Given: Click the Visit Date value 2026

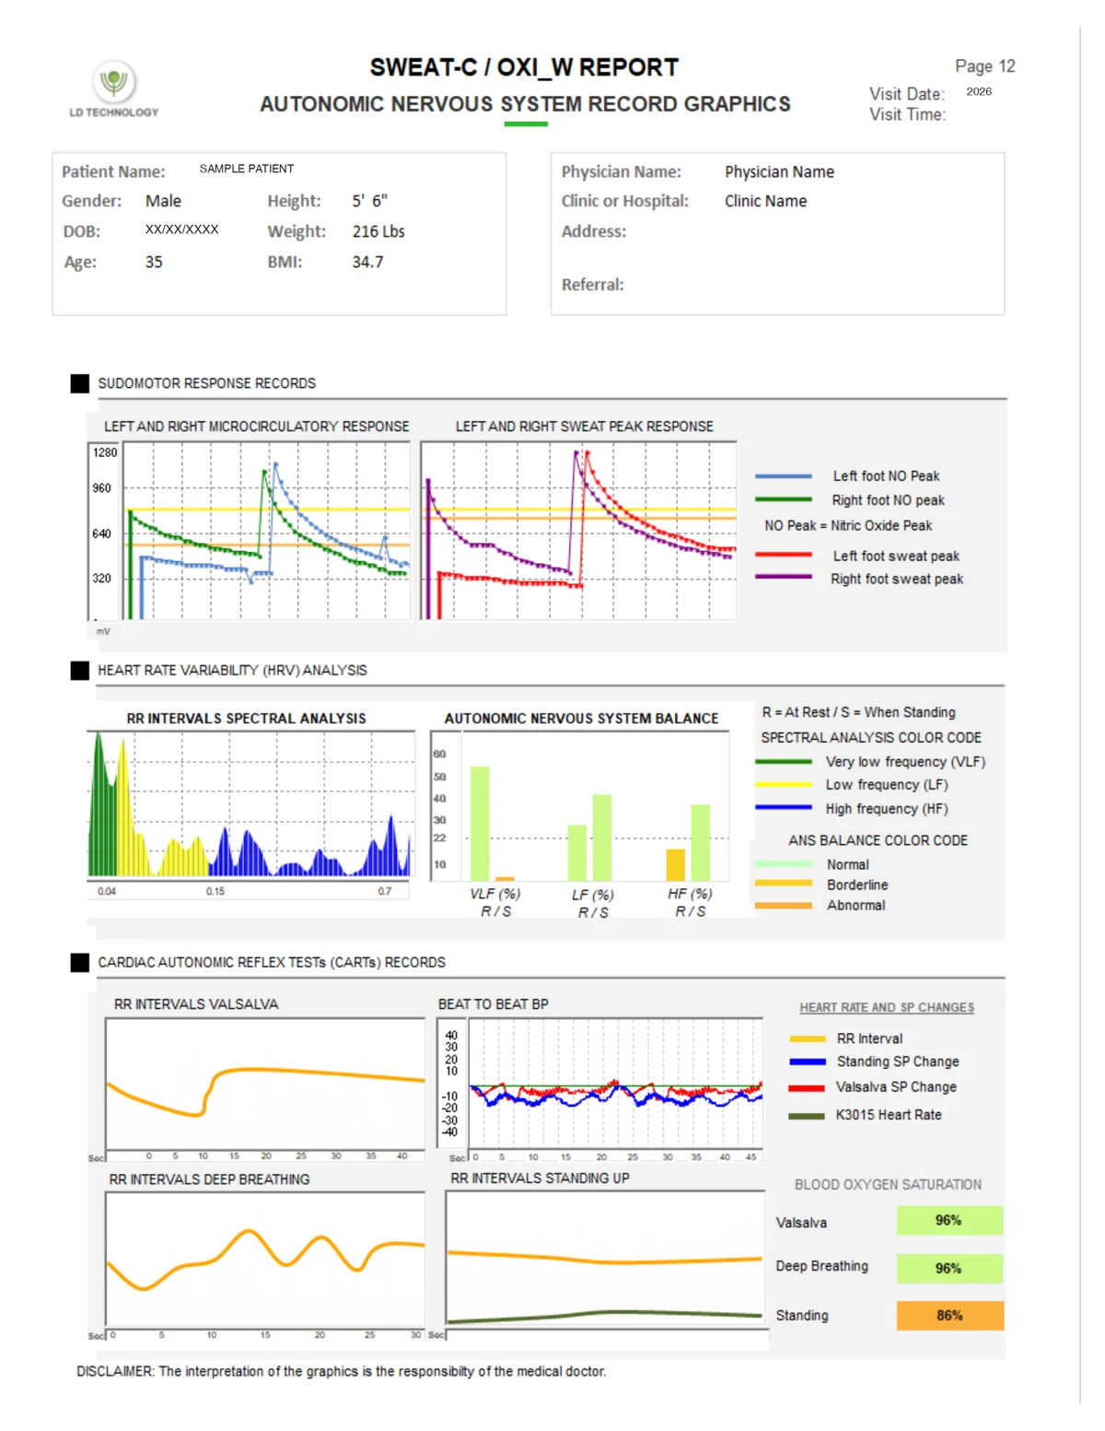Looking at the screenshot, I should point(979,91).
